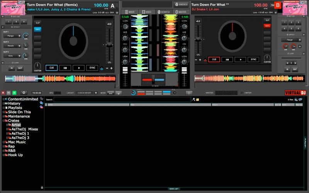
Task: Click CUE button on deck A
Action: coord(52,68)
